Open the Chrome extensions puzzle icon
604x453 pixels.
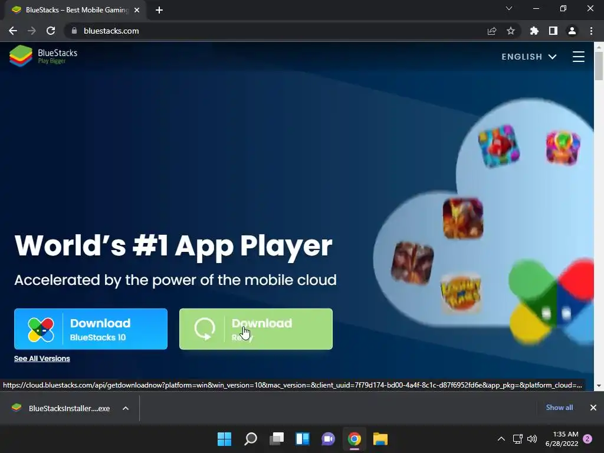click(534, 31)
